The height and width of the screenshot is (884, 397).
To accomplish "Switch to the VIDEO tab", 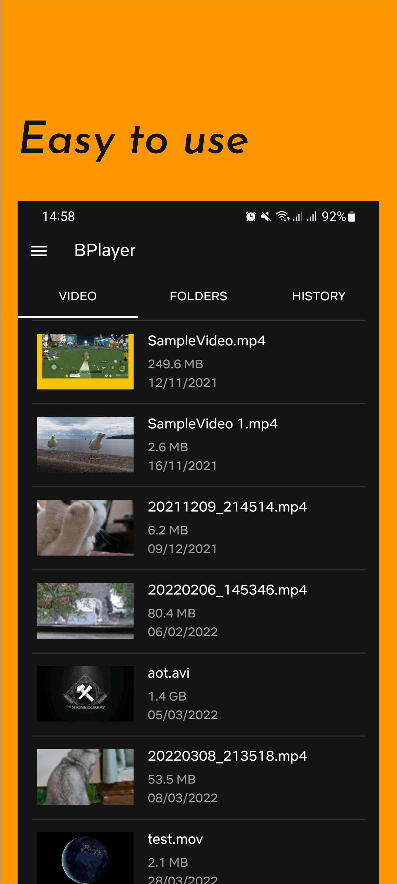I will [x=78, y=296].
